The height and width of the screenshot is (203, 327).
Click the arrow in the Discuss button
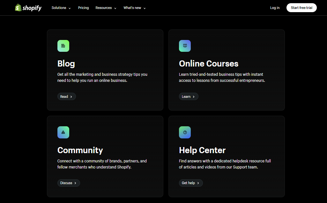pos(75,183)
